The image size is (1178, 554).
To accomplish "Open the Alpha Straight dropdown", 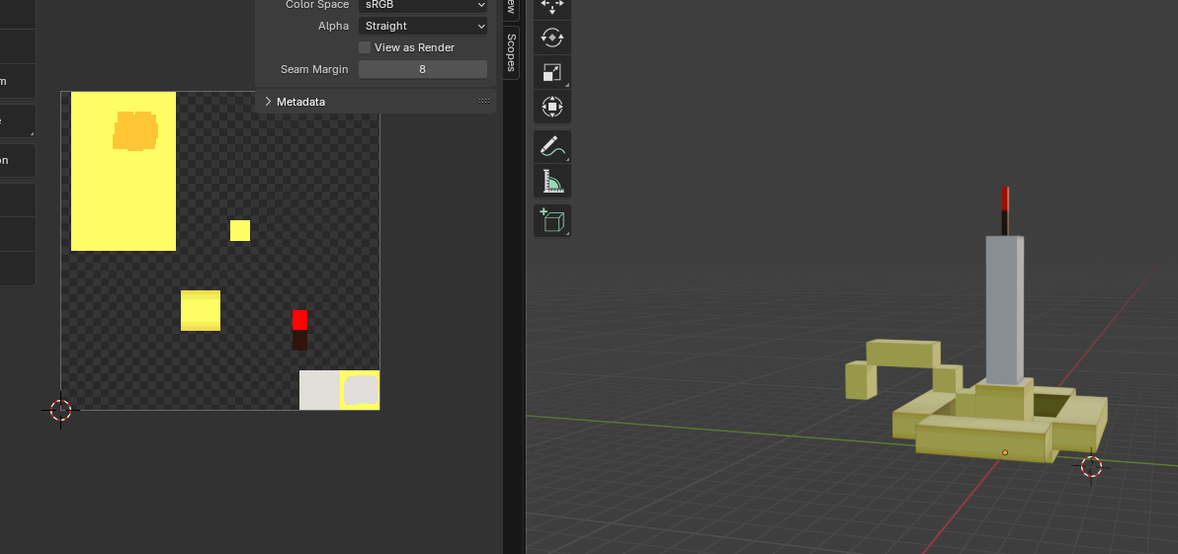I will [x=423, y=26].
